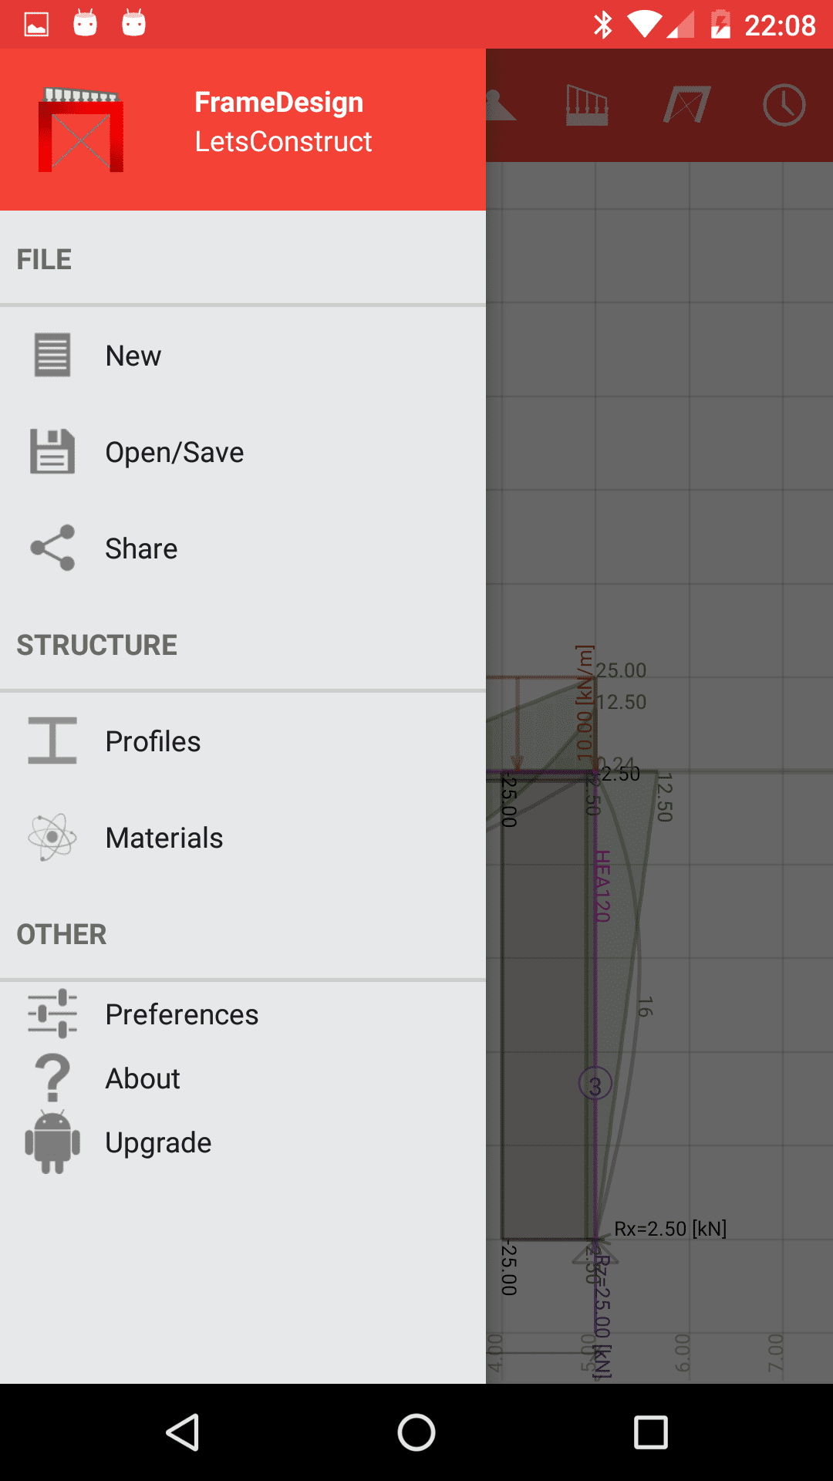Tap the Preferences text label
The width and height of the screenshot is (833, 1481).
click(182, 1014)
